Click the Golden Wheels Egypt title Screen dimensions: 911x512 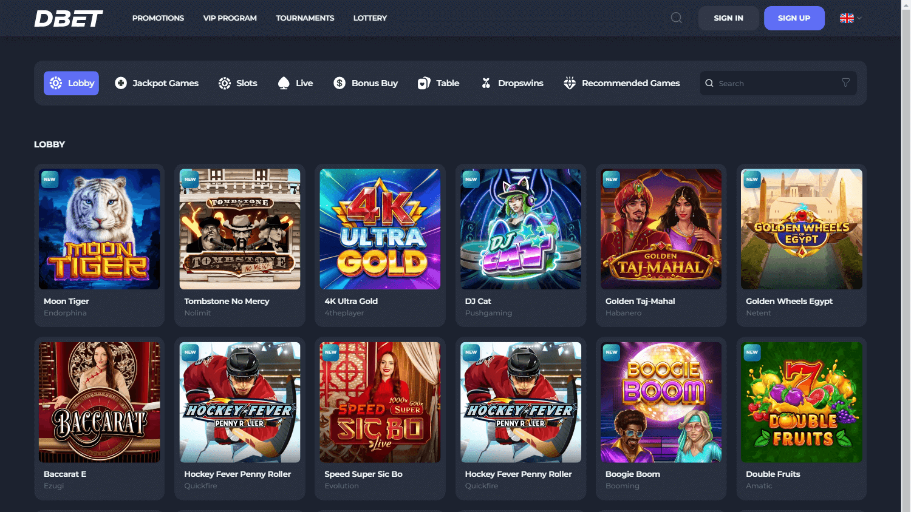[x=789, y=301]
